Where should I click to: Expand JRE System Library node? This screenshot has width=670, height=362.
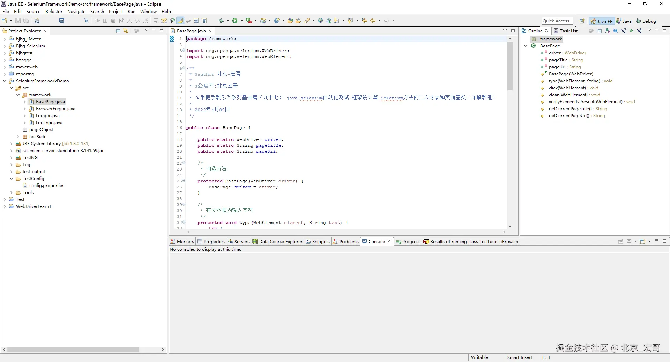[11, 144]
